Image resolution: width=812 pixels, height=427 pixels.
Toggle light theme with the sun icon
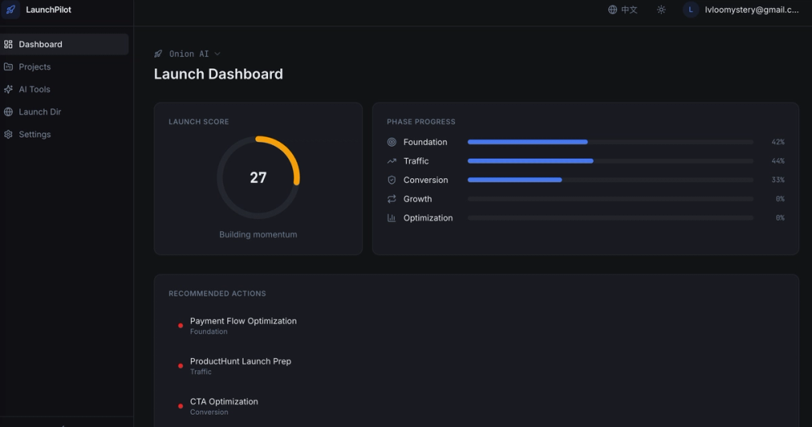(x=661, y=10)
